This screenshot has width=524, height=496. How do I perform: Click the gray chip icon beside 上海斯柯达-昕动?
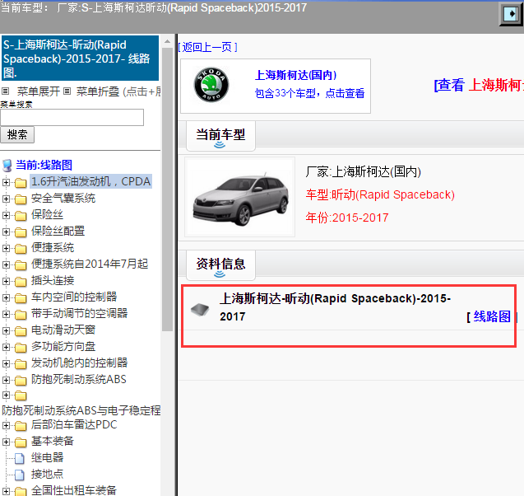200,309
